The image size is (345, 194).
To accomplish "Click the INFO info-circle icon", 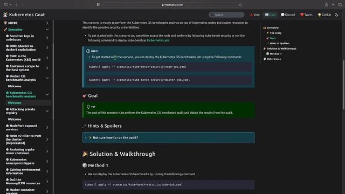I will pos(88,51).
